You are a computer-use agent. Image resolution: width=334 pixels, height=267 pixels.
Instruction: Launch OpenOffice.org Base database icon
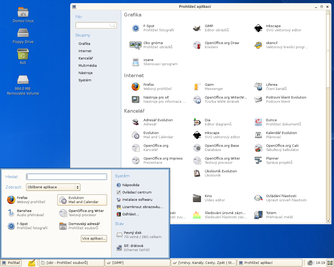coord(197,148)
